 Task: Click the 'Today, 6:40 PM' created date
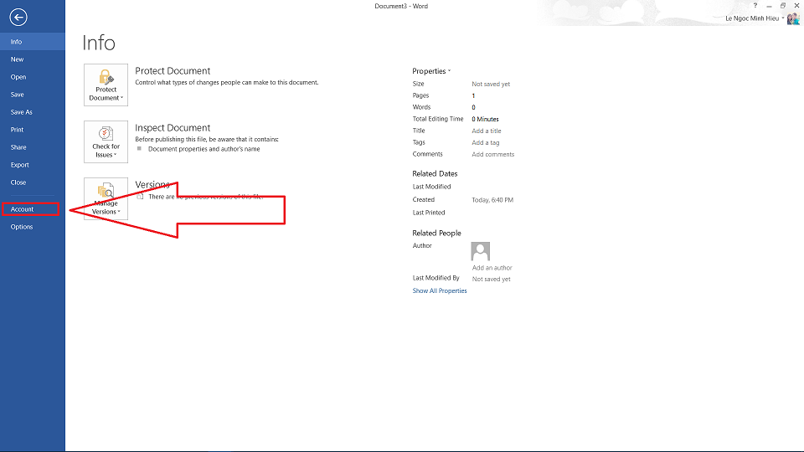click(x=492, y=200)
